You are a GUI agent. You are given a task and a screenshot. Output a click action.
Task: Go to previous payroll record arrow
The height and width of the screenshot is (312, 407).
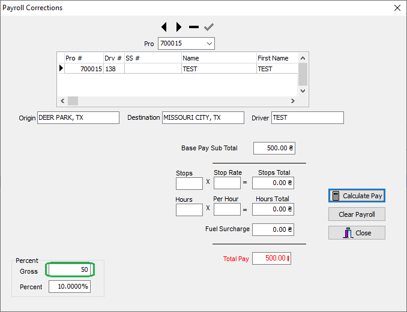click(164, 27)
